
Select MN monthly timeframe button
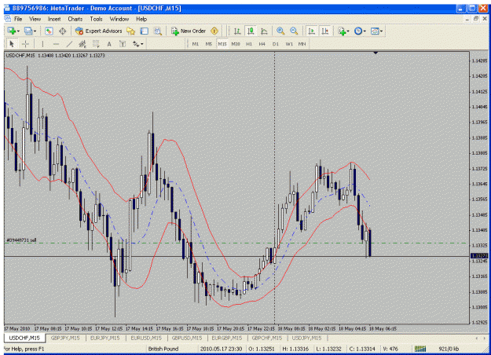tap(302, 44)
